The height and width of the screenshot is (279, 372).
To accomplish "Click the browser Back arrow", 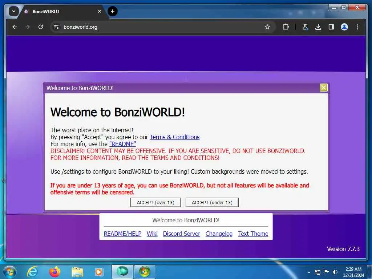I will coord(15,27).
